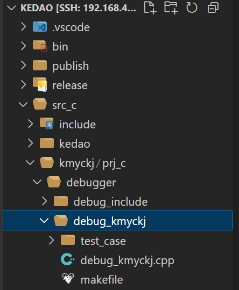
Task: Collapse the src_c folder chevron
Action: pyautogui.click(x=23, y=104)
